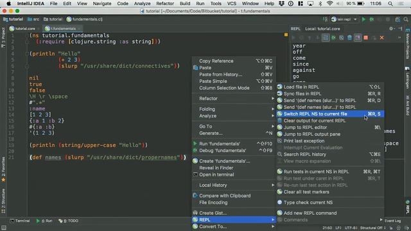The image size is (411, 231).
Task: Choose Generate... in context menu
Action: 234,133
